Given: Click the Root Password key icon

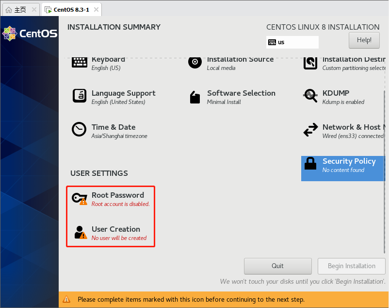Looking at the screenshot, I should tap(80, 199).
